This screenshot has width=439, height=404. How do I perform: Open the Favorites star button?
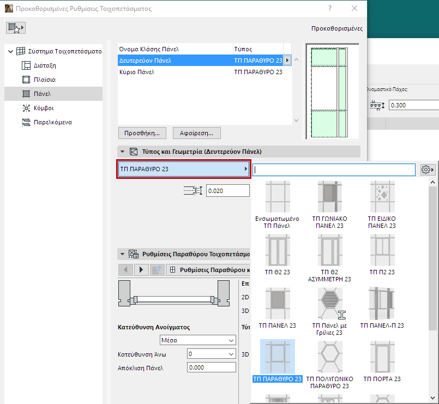(16, 28)
